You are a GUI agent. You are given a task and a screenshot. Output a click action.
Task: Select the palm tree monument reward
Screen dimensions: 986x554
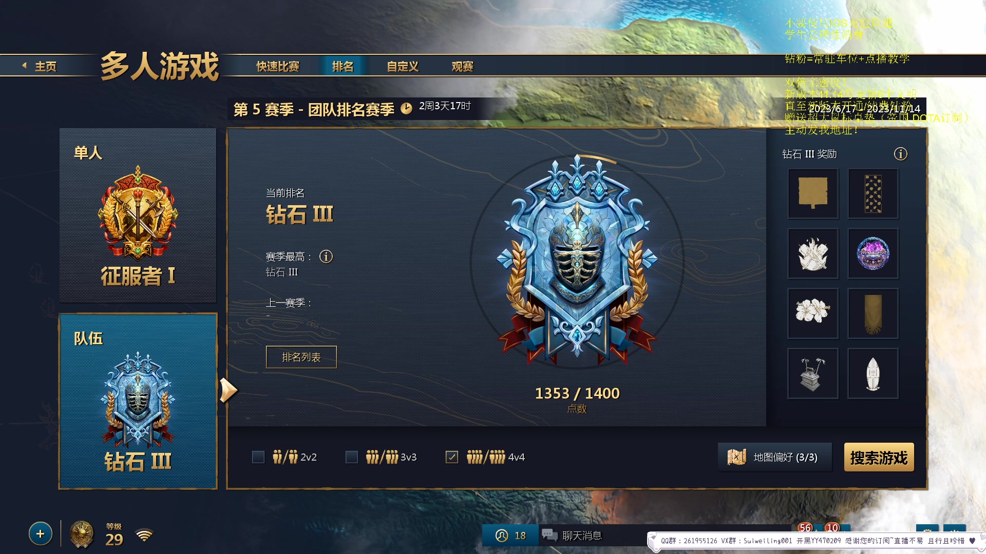click(x=813, y=373)
